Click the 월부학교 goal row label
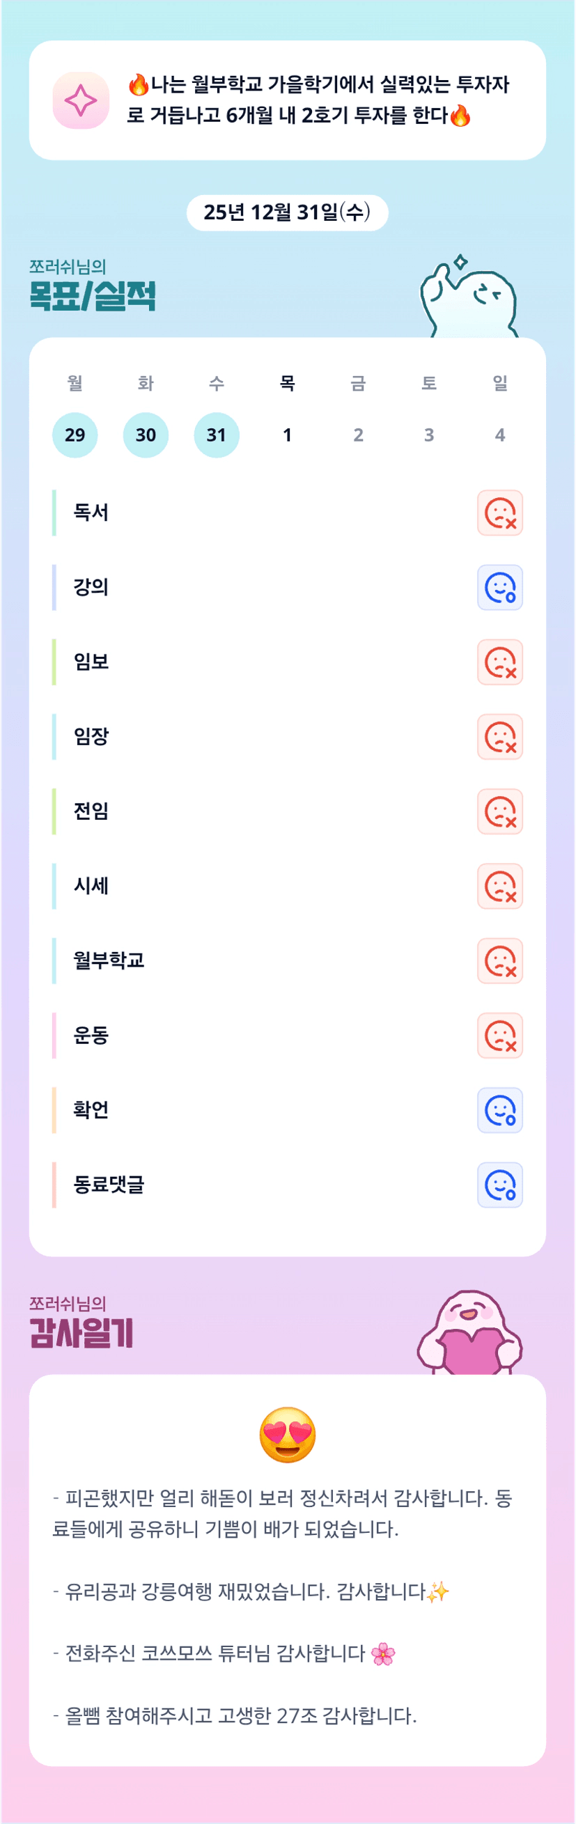This screenshot has height=1824, width=576. click(109, 961)
